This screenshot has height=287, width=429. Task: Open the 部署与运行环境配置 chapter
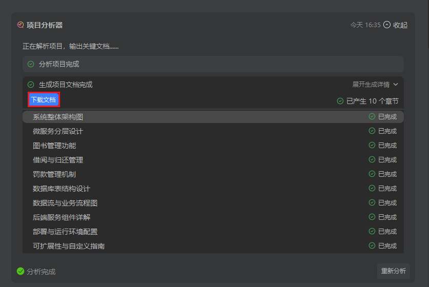(x=65, y=232)
